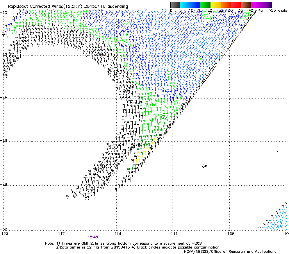The width and height of the screenshot is (289, 254).
Task: Click the '>50 knots' legend label
Action: (278, 10)
